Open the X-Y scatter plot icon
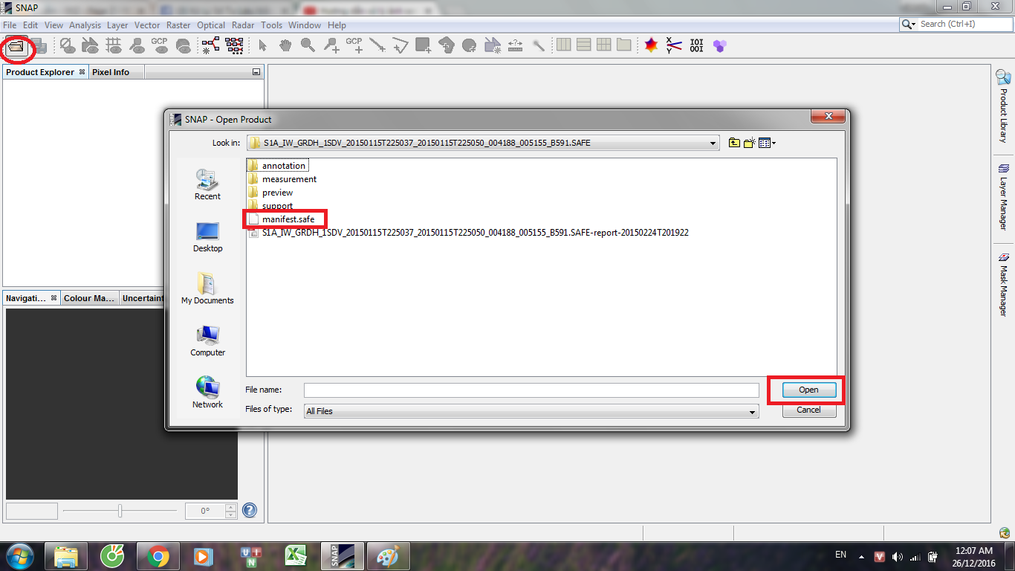The width and height of the screenshot is (1015, 571). click(674, 45)
